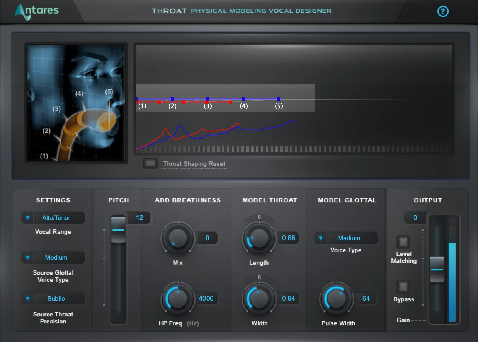This screenshot has width=478, height=342.
Task: Click the Breathiness Mix knob
Action: [x=178, y=238]
